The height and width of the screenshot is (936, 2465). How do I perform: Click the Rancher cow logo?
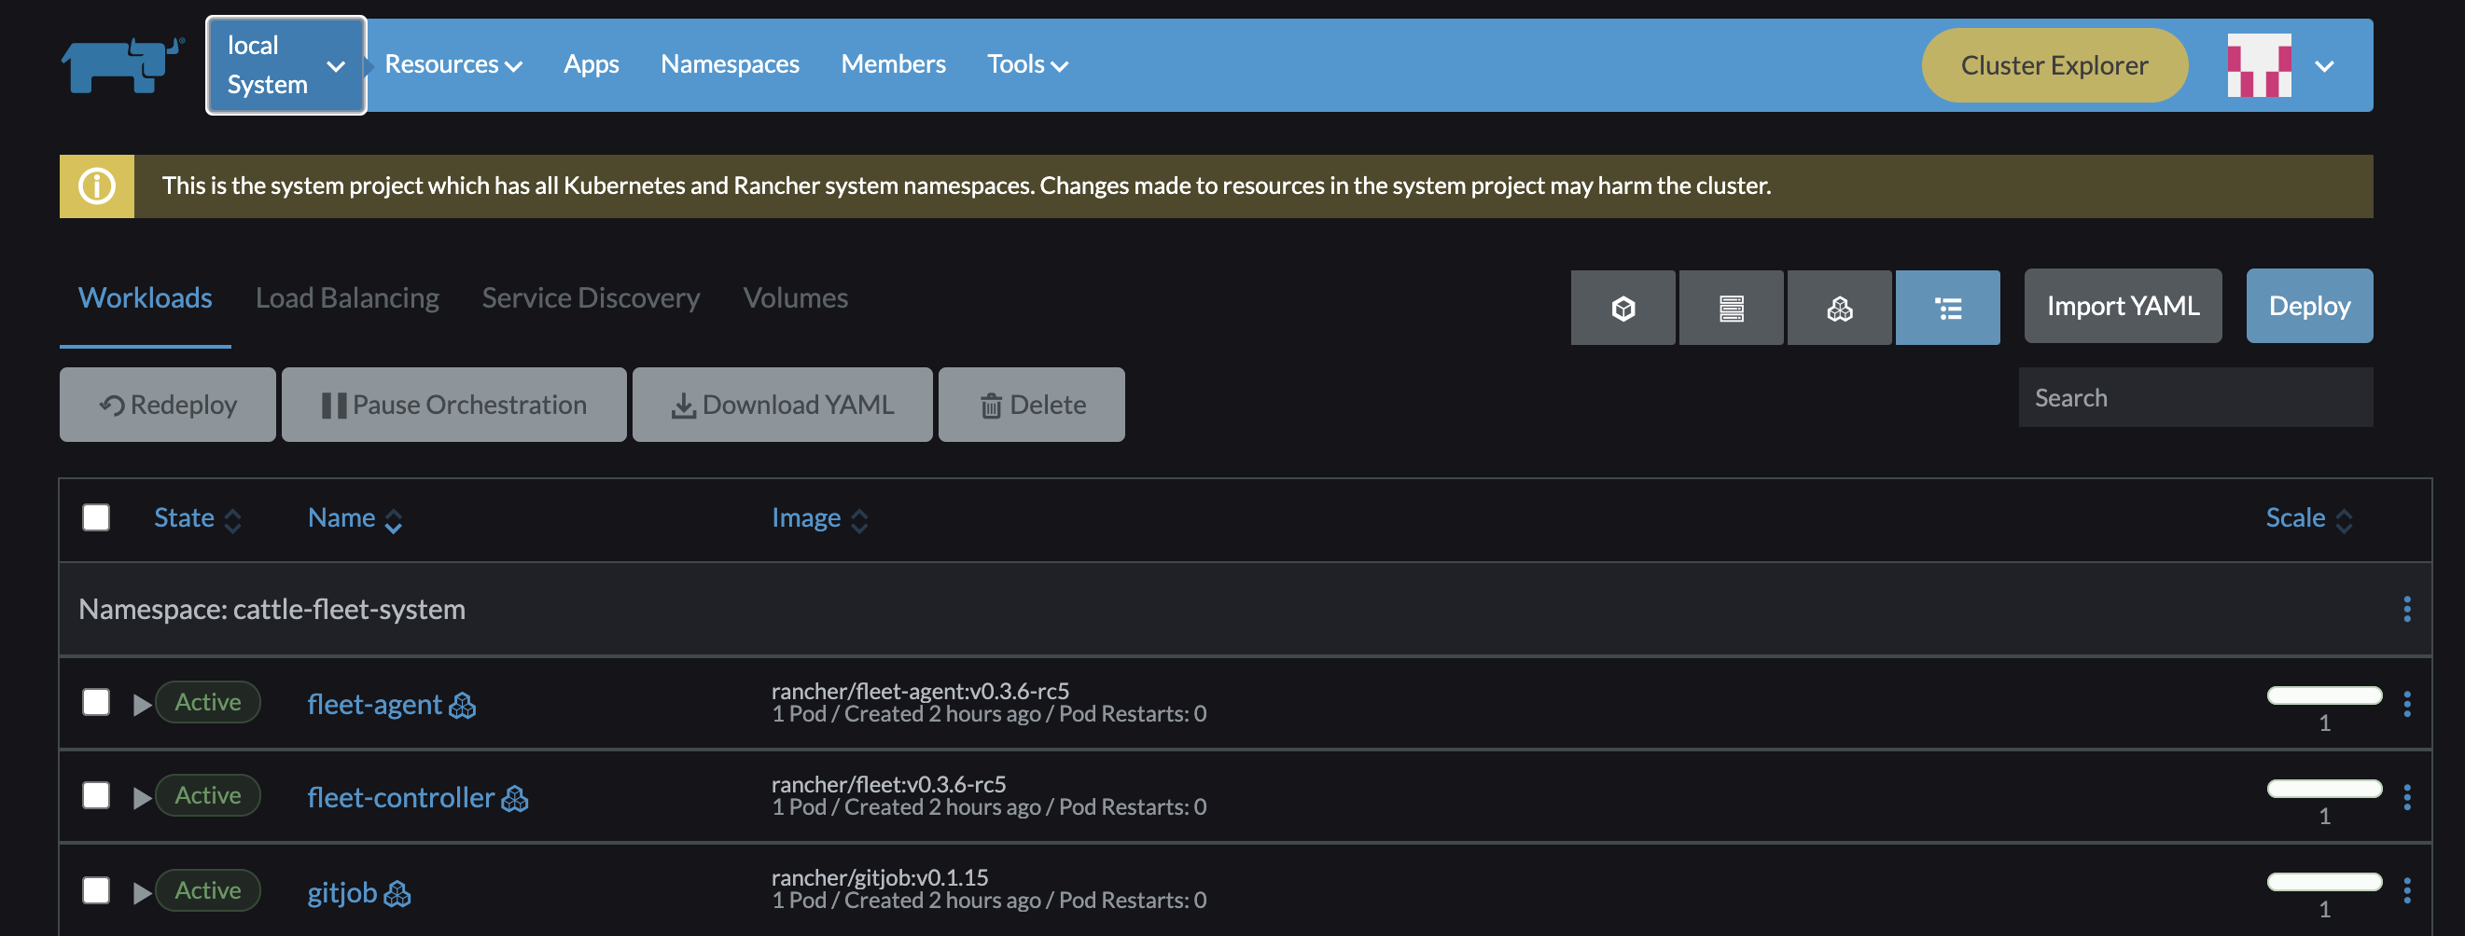(120, 63)
